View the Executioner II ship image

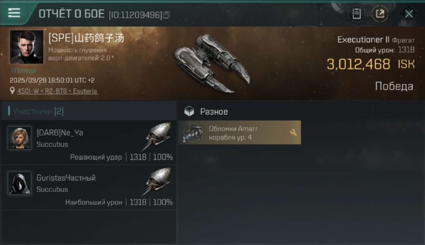click(212, 63)
